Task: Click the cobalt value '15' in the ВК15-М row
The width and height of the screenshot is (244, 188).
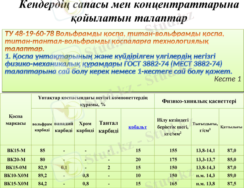Action: pos(138,150)
